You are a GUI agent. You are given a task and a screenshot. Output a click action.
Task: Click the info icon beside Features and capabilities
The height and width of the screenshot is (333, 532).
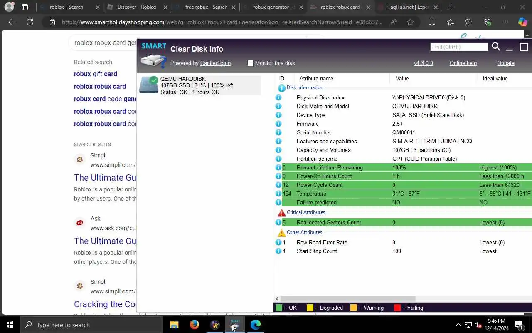(x=278, y=141)
